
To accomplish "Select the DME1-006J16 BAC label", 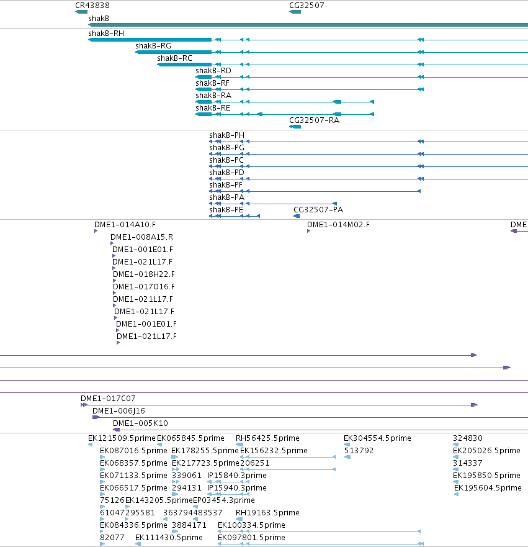I will coord(119,411).
